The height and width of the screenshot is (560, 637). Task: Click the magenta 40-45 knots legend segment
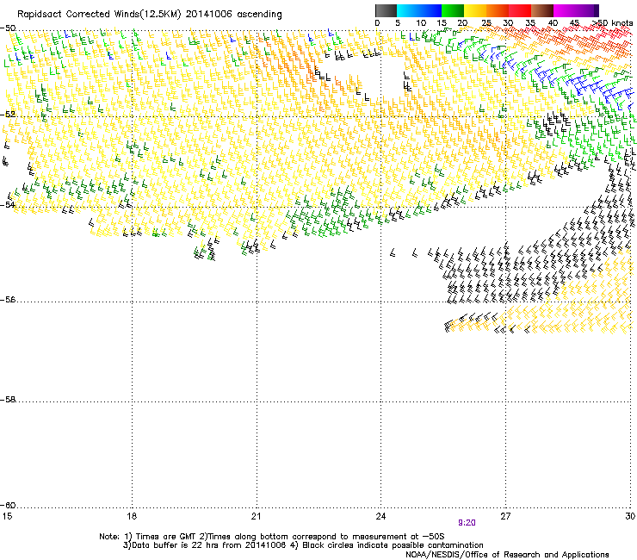coord(565,10)
